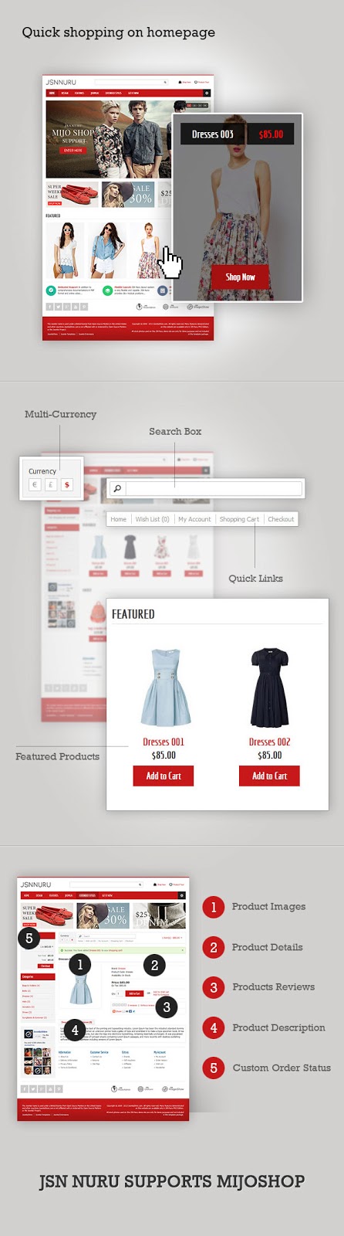Click the red number 5 Custom Order Status badge
344x1236 pixels.
click(214, 1068)
